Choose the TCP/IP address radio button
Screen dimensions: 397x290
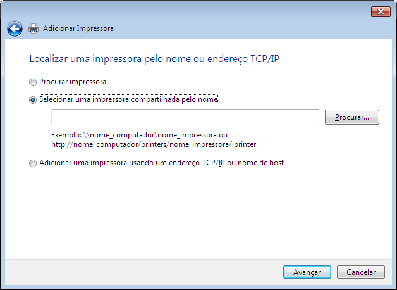33,163
